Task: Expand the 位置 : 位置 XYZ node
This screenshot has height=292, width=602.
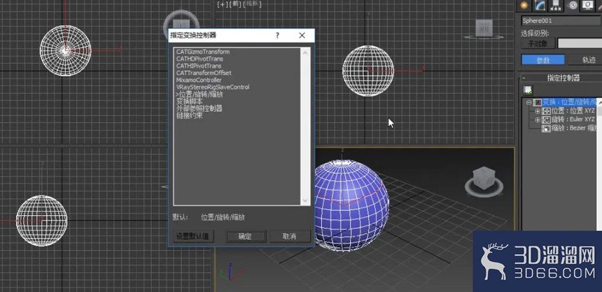Action: tap(537, 111)
